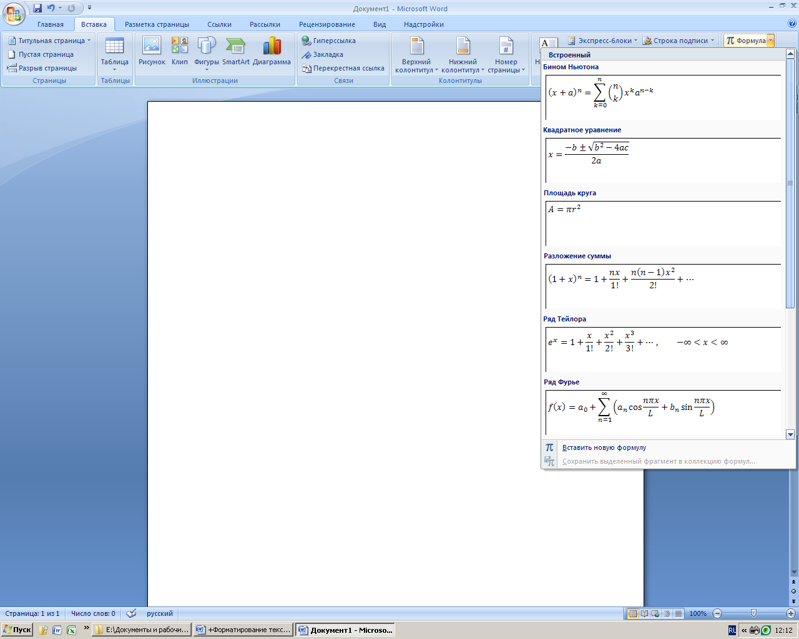Undo the last action

[51, 8]
